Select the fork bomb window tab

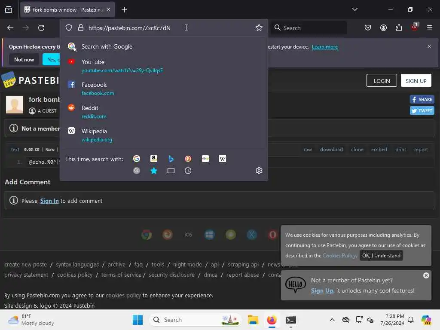click(67, 10)
